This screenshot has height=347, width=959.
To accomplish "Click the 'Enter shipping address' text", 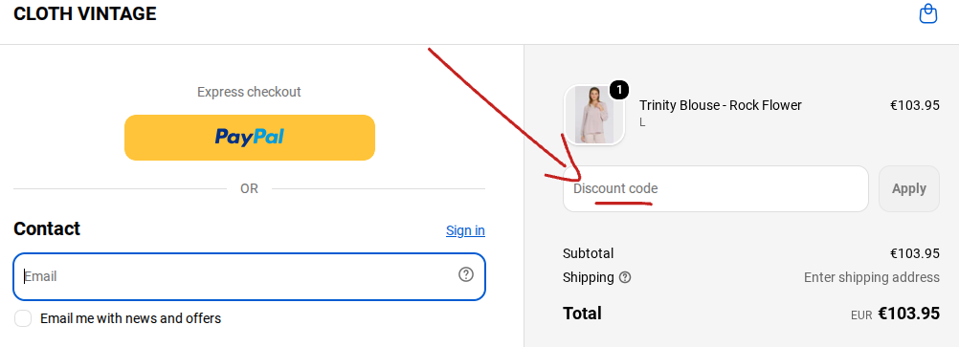I will click(872, 277).
